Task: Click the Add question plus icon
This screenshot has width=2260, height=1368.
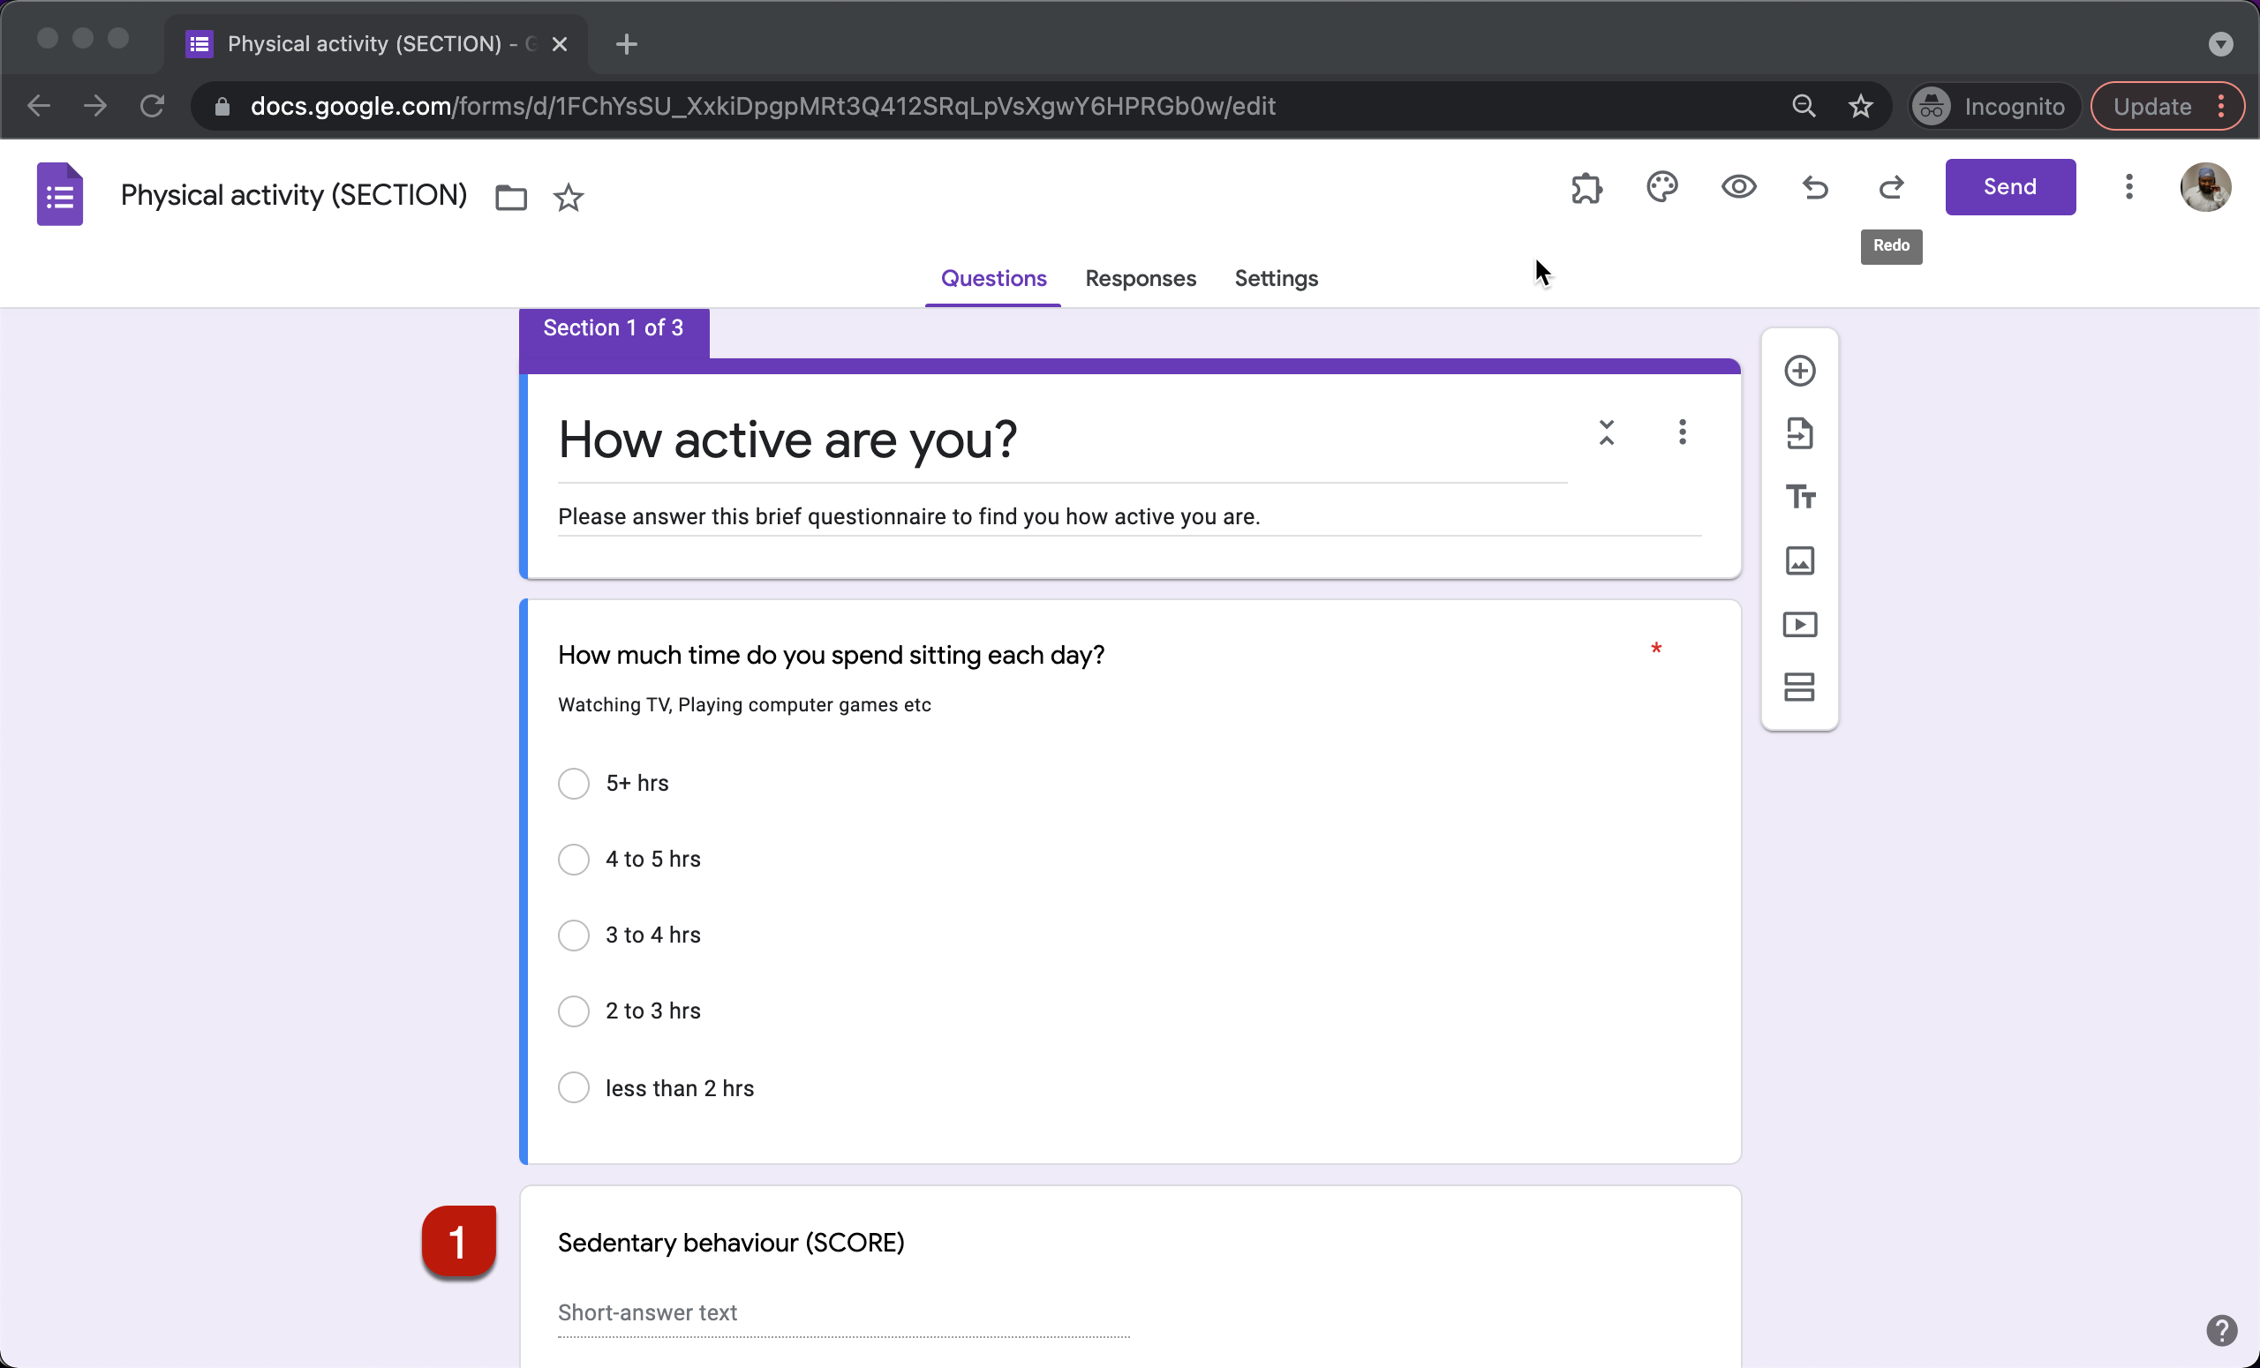Action: click(1798, 371)
